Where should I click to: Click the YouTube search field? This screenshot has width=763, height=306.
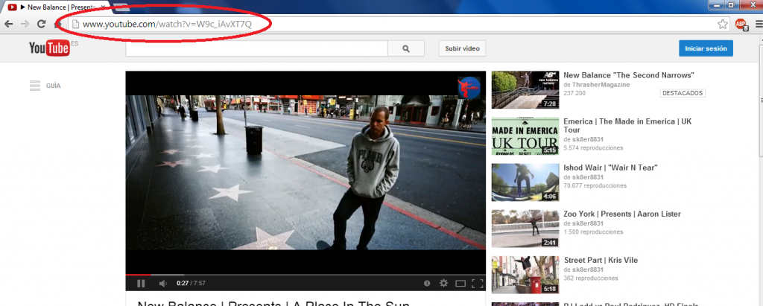[x=256, y=48]
